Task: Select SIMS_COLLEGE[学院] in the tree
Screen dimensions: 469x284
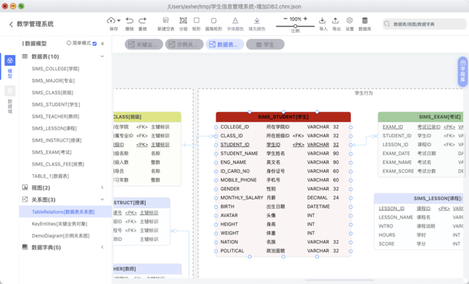Action: coord(56,69)
